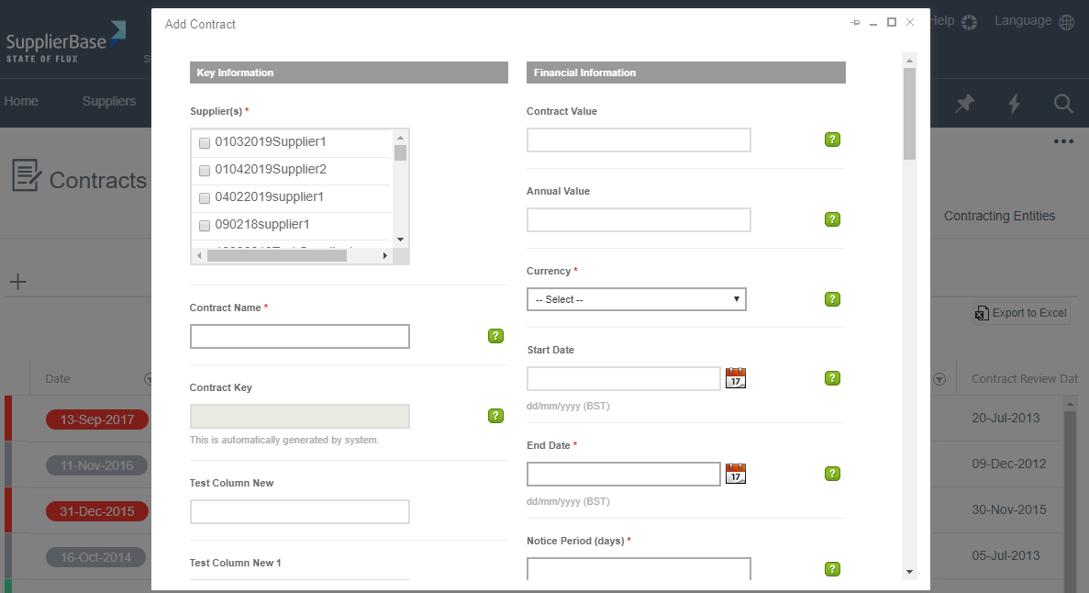Select the 090218supplier1 checkbox
This screenshot has height=593, width=1089.
[x=205, y=226]
